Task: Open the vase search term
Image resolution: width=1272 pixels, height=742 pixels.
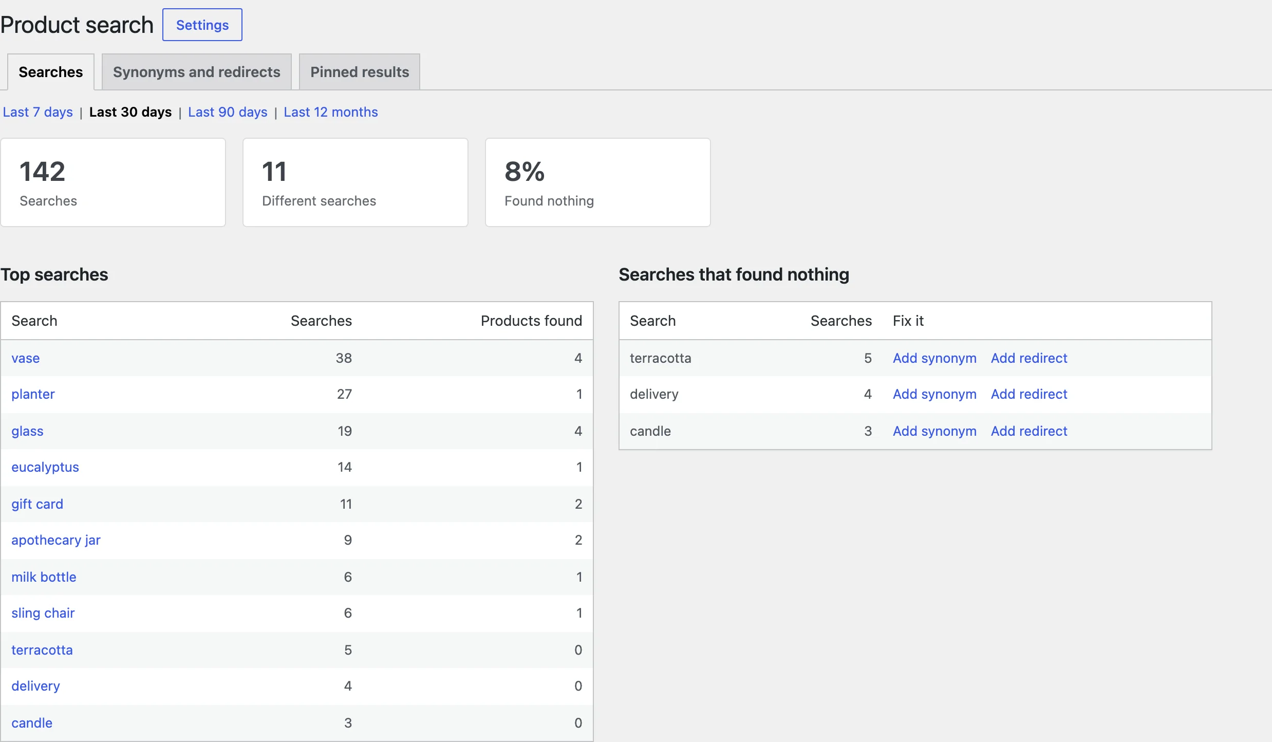Action: [x=26, y=358]
